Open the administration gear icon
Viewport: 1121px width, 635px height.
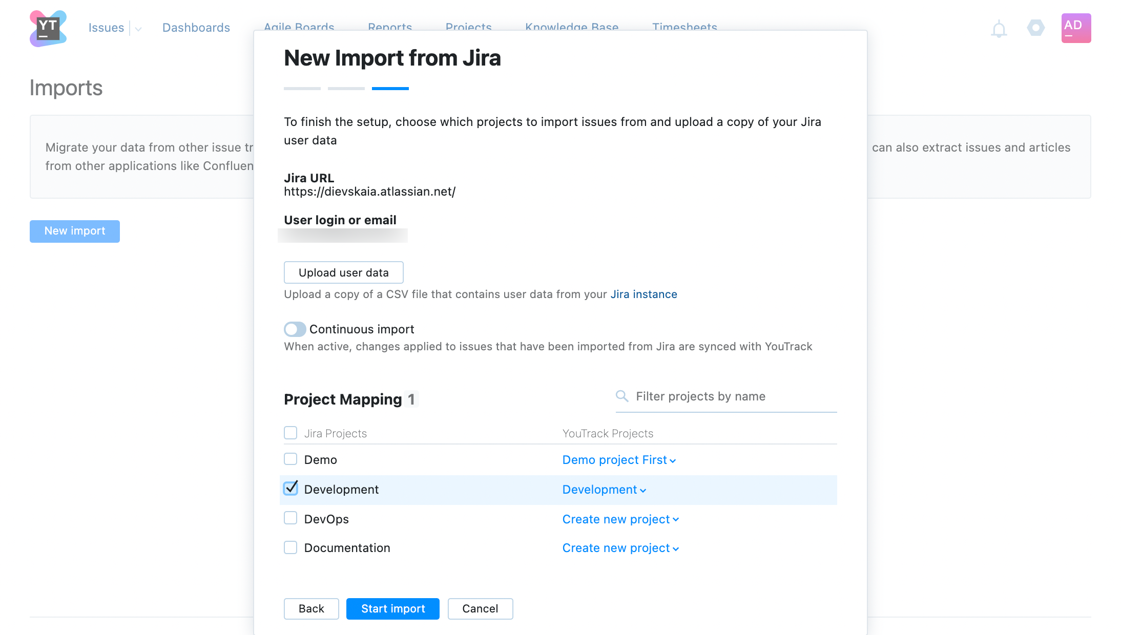[x=1035, y=28]
